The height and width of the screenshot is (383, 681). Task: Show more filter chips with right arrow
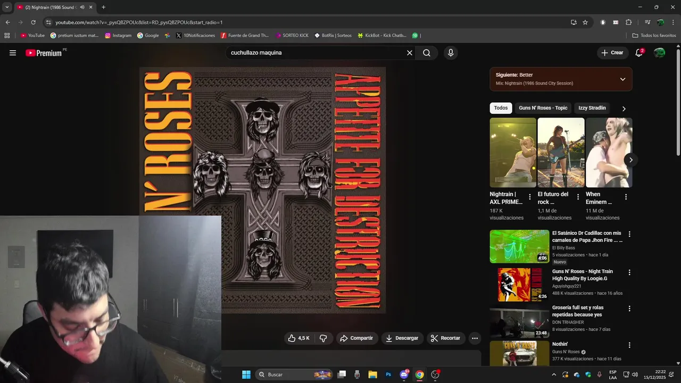pyautogui.click(x=624, y=109)
